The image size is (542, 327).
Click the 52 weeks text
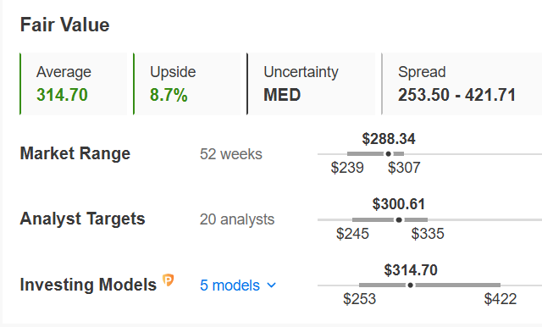[231, 154]
